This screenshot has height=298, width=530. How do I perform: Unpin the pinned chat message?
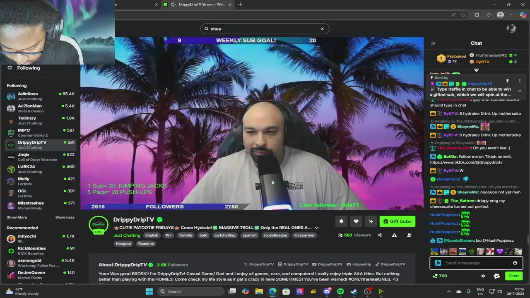507,81
